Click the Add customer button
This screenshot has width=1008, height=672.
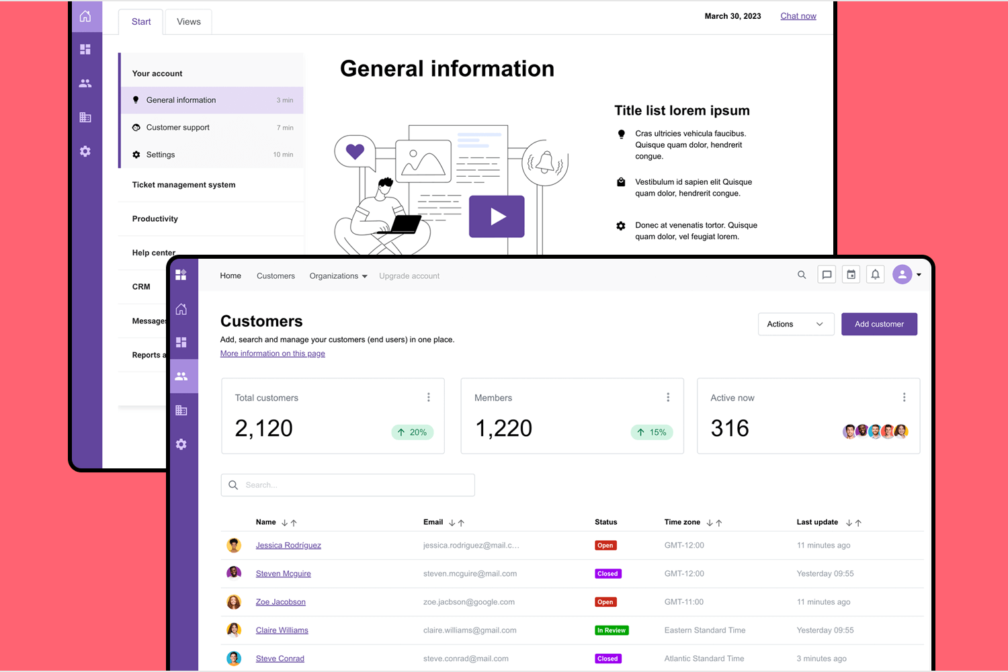[x=879, y=324]
